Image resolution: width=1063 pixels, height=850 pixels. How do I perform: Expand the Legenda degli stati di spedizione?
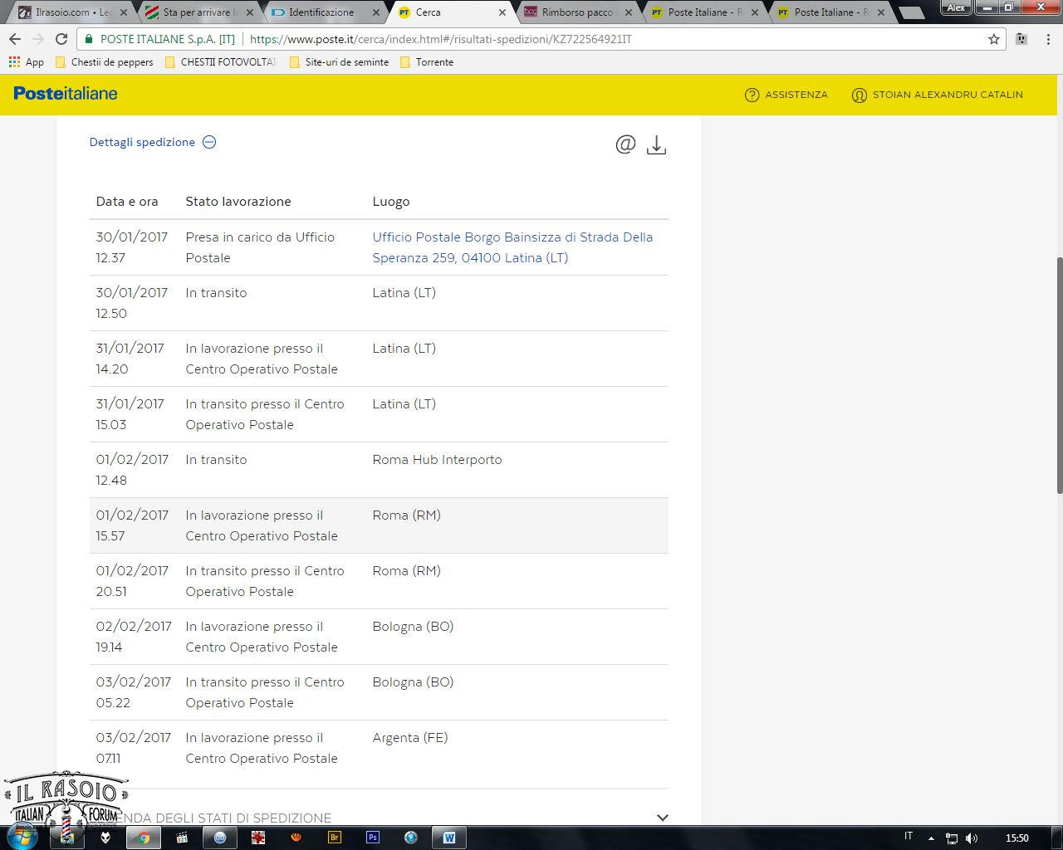[662, 818]
